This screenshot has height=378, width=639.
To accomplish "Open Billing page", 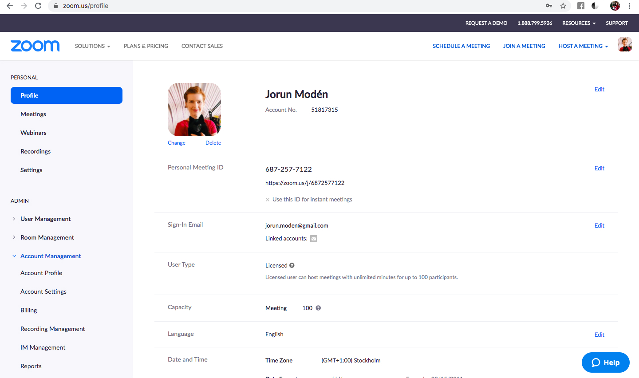I will coord(29,310).
